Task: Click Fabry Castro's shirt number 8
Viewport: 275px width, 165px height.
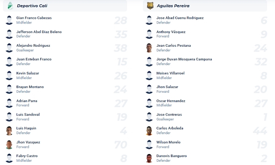Action: [x=124, y=158]
